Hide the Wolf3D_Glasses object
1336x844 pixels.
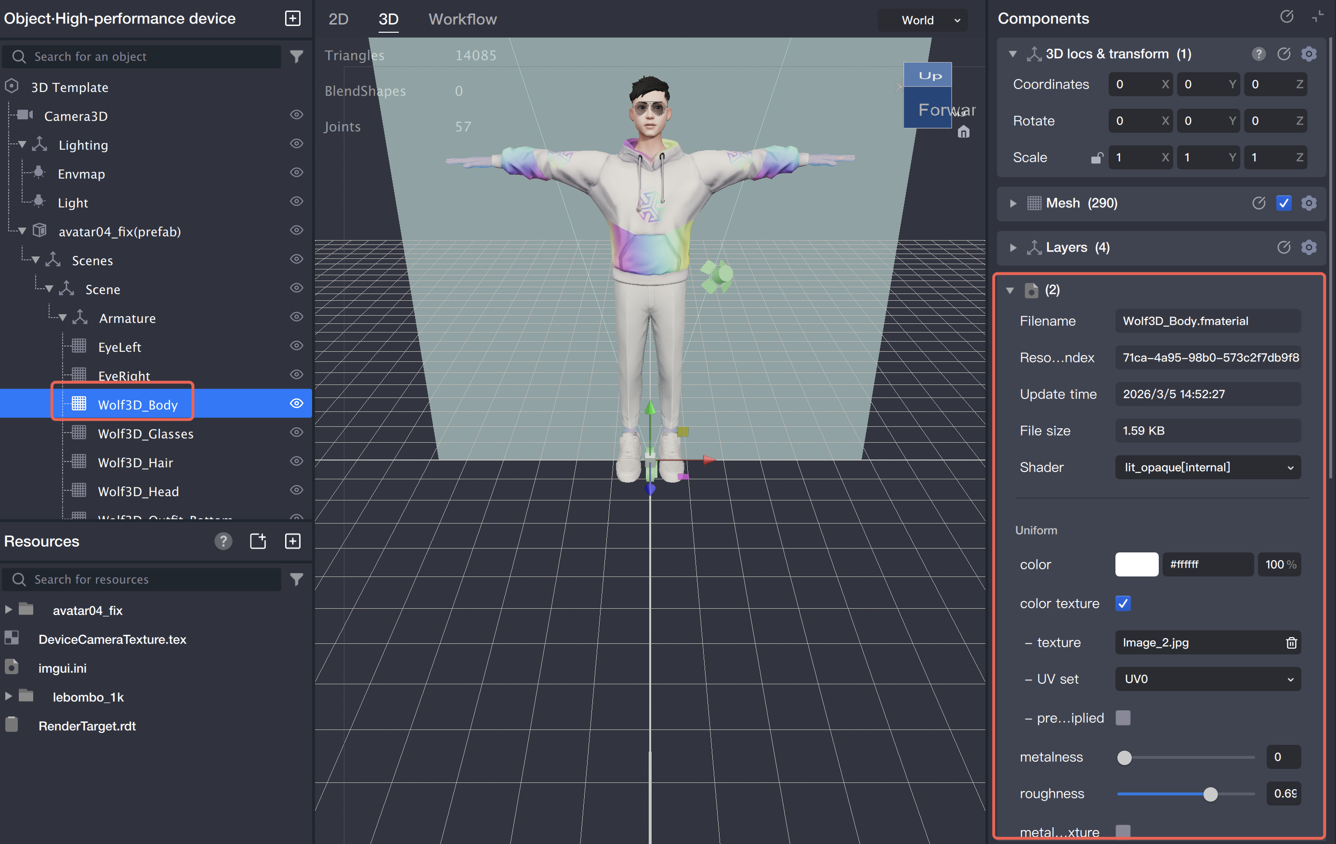click(297, 432)
